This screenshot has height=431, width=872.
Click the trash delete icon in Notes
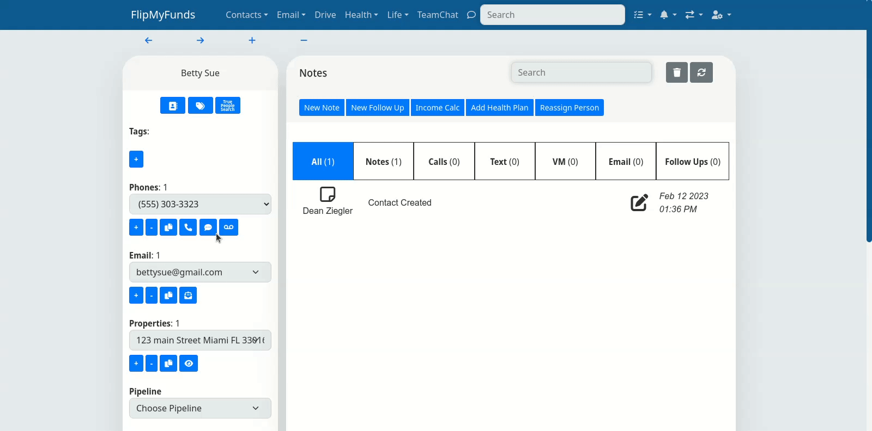pos(676,72)
